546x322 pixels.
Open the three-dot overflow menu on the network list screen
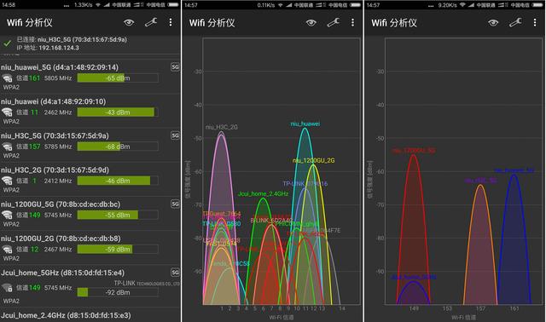[x=171, y=23]
